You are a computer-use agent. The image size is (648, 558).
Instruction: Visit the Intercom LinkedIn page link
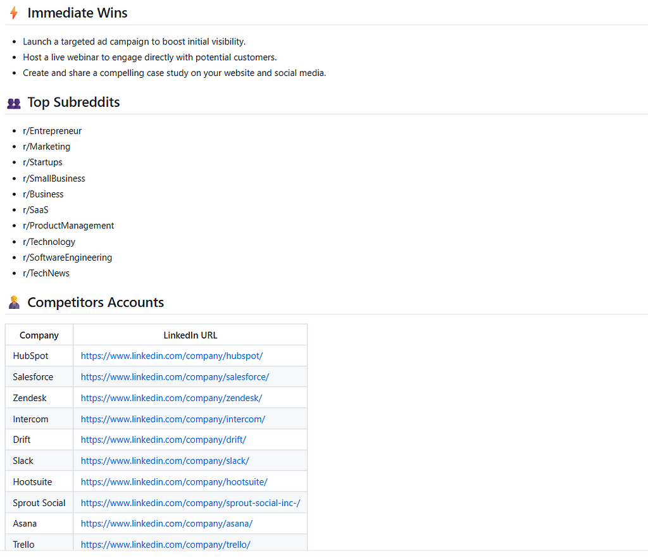click(x=173, y=419)
